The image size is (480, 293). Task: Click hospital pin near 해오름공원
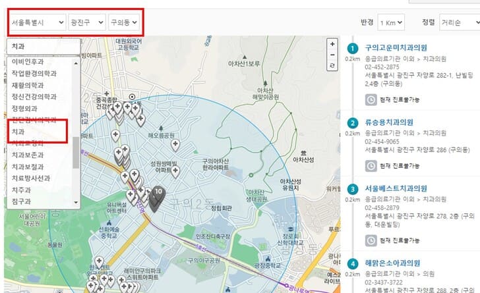pos(175,146)
